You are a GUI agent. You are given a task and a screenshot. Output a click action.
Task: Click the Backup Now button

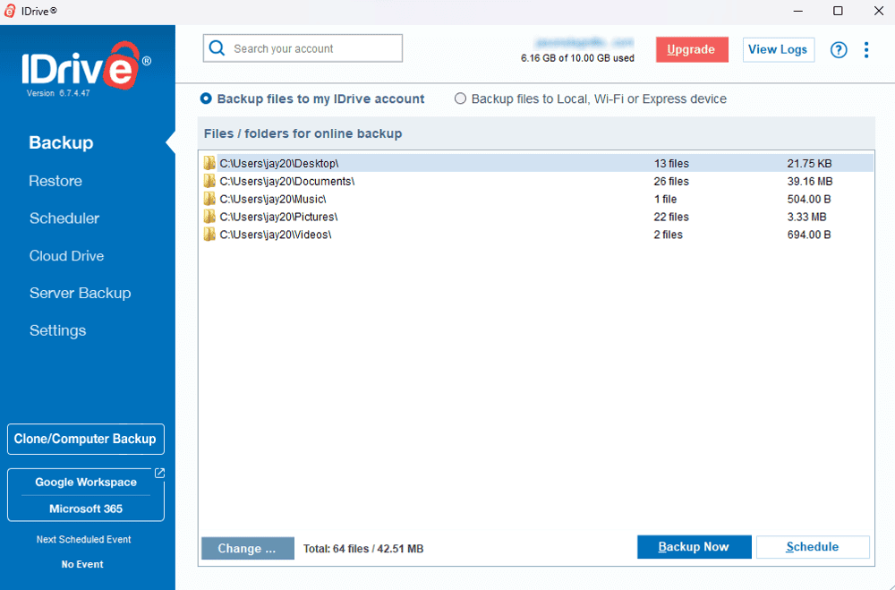[695, 547]
